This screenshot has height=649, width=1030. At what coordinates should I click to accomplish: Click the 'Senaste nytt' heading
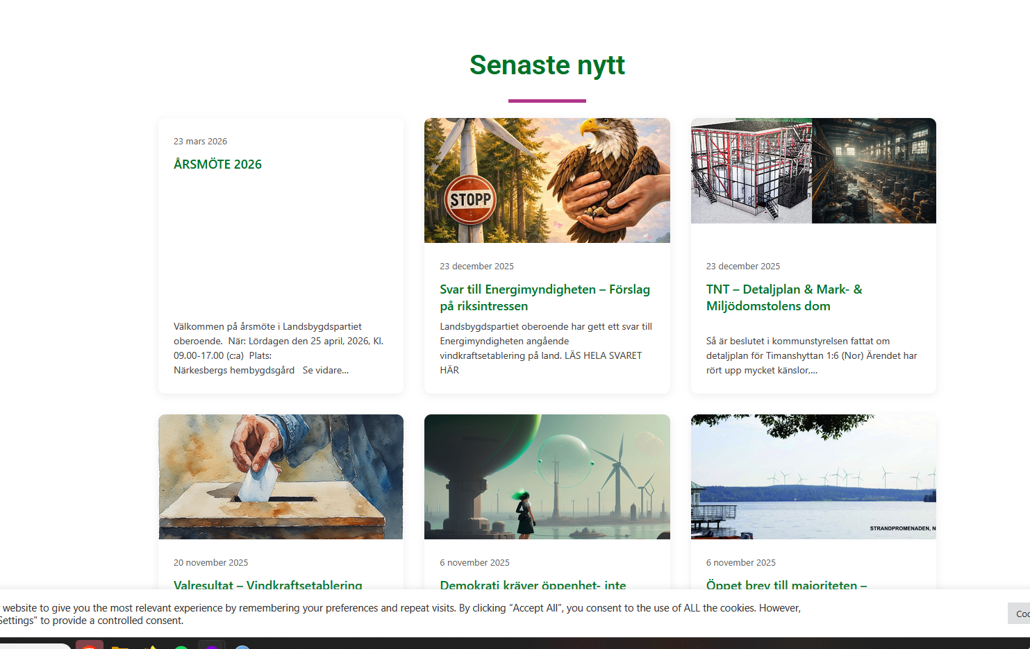click(547, 65)
